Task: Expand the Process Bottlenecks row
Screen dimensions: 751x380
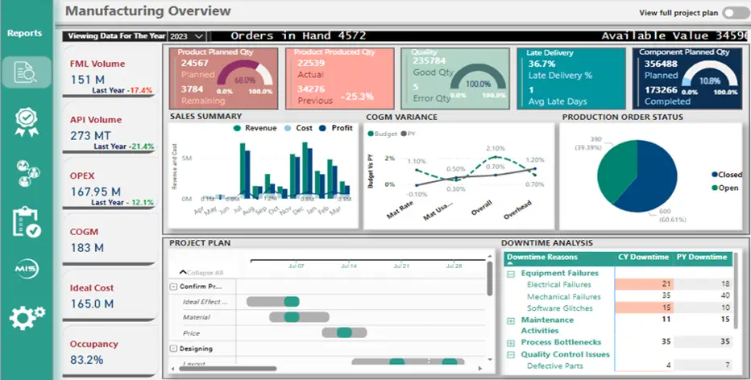Action: click(511, 343)
